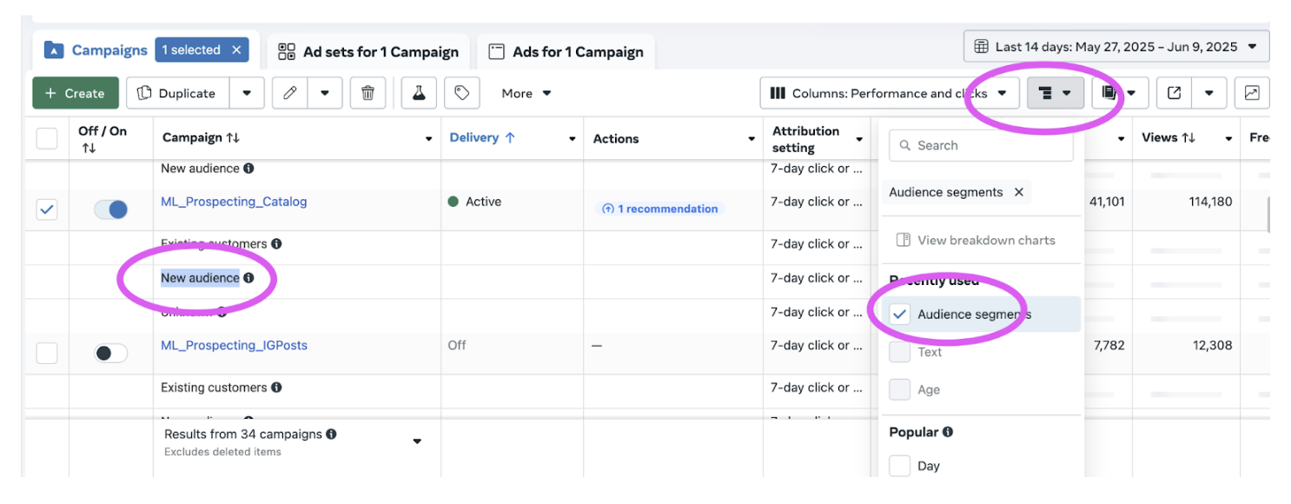Check the Day breakdown checkbox
Screen dimensions: 1291x504
pyautogui.click(x=900, y=466)
